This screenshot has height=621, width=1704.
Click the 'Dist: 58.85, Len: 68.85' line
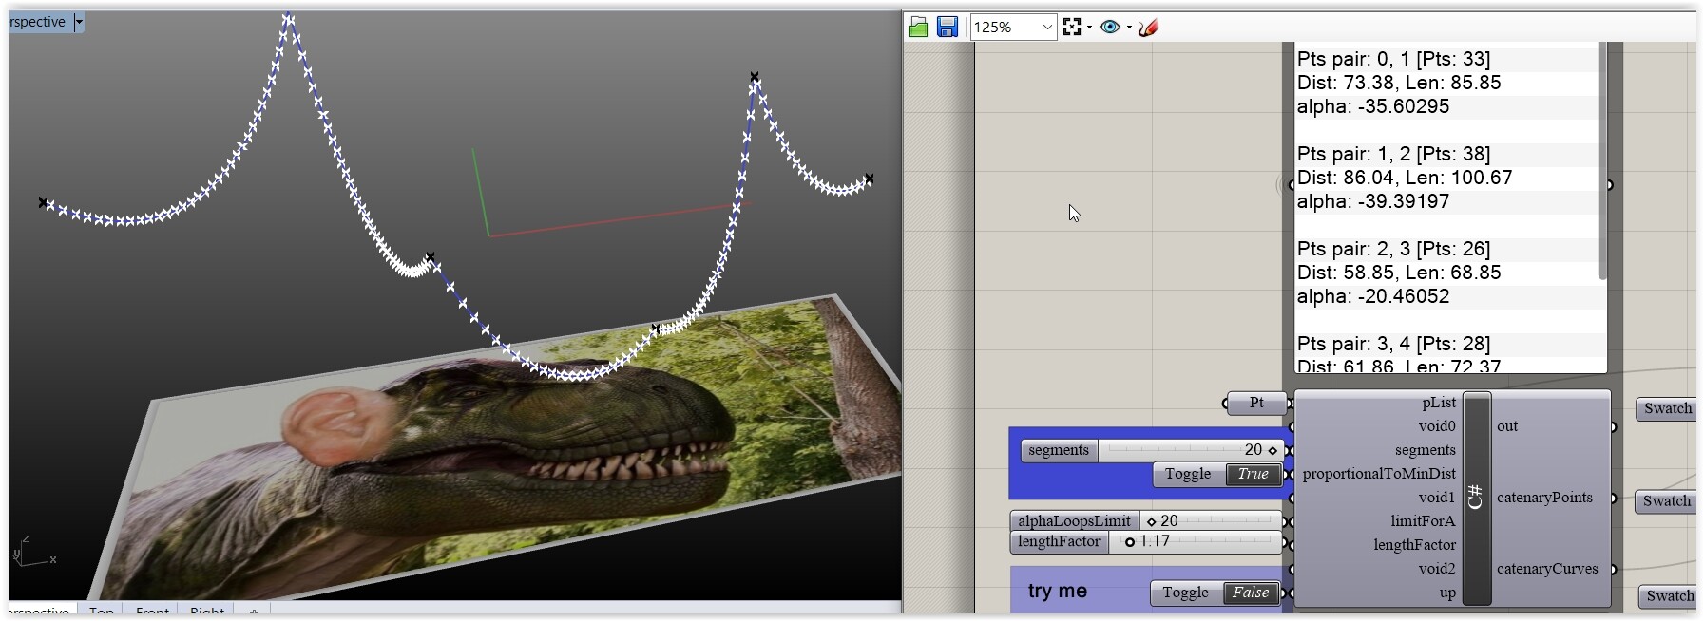(1399, 273)
